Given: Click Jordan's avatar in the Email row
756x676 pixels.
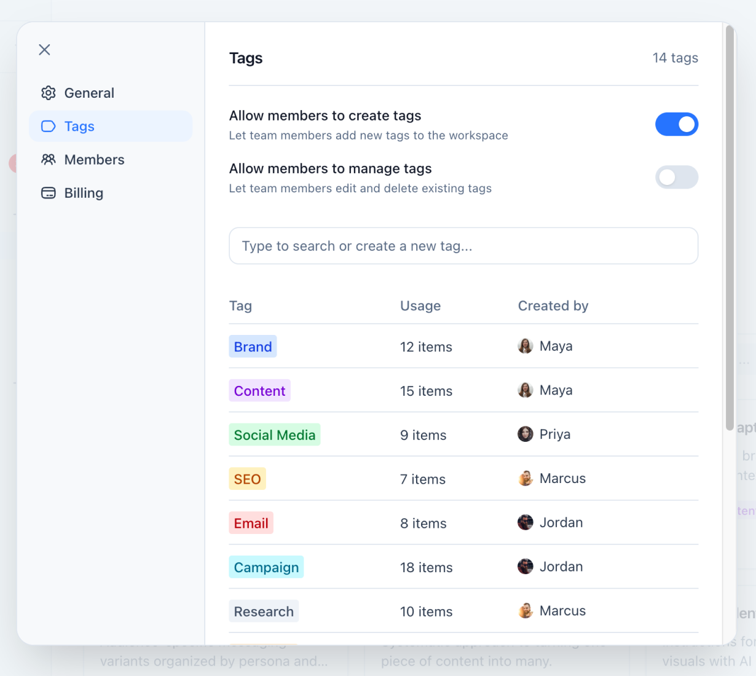Looking at the screenshot, I should [526, 522].
